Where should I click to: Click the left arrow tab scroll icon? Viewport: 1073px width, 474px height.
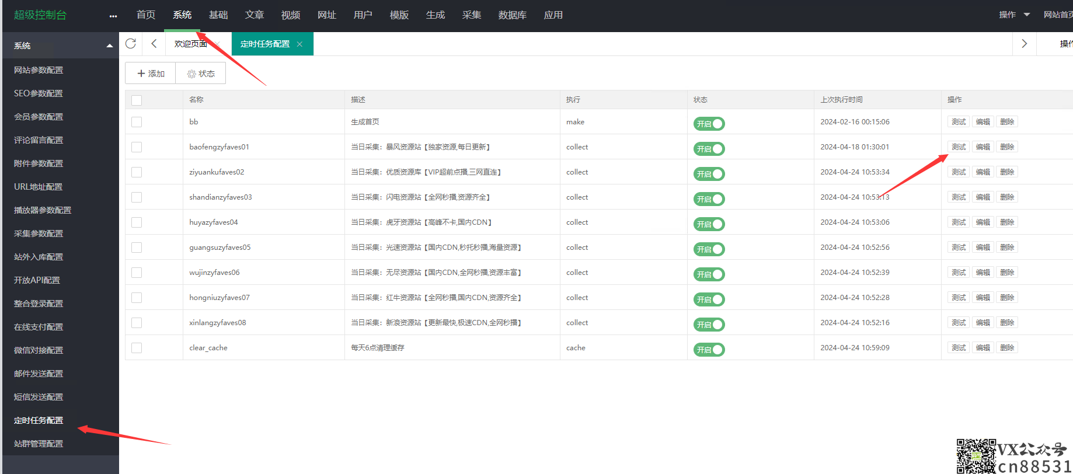click(x=154, y=44)
